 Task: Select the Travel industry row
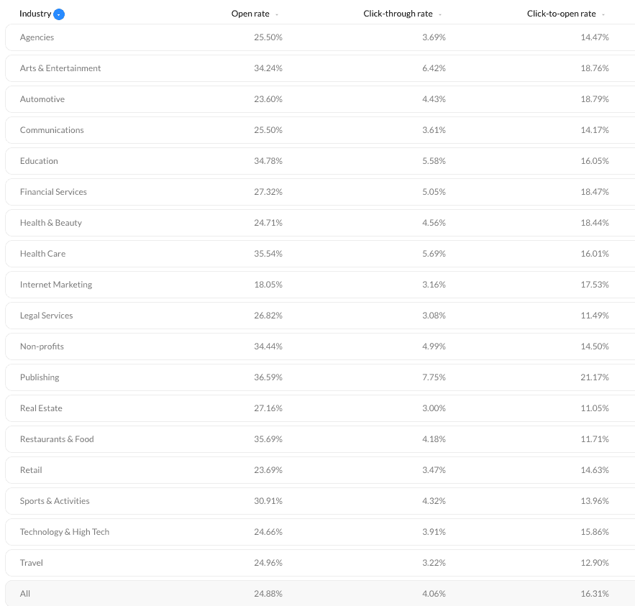[320, 563]
